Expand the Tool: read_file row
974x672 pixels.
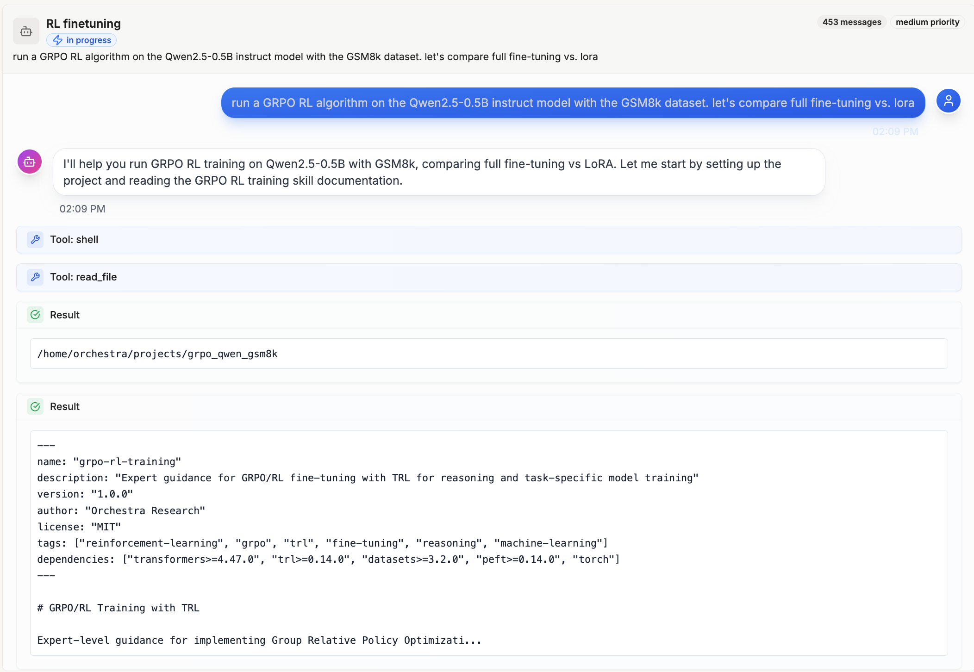[489, 277]
